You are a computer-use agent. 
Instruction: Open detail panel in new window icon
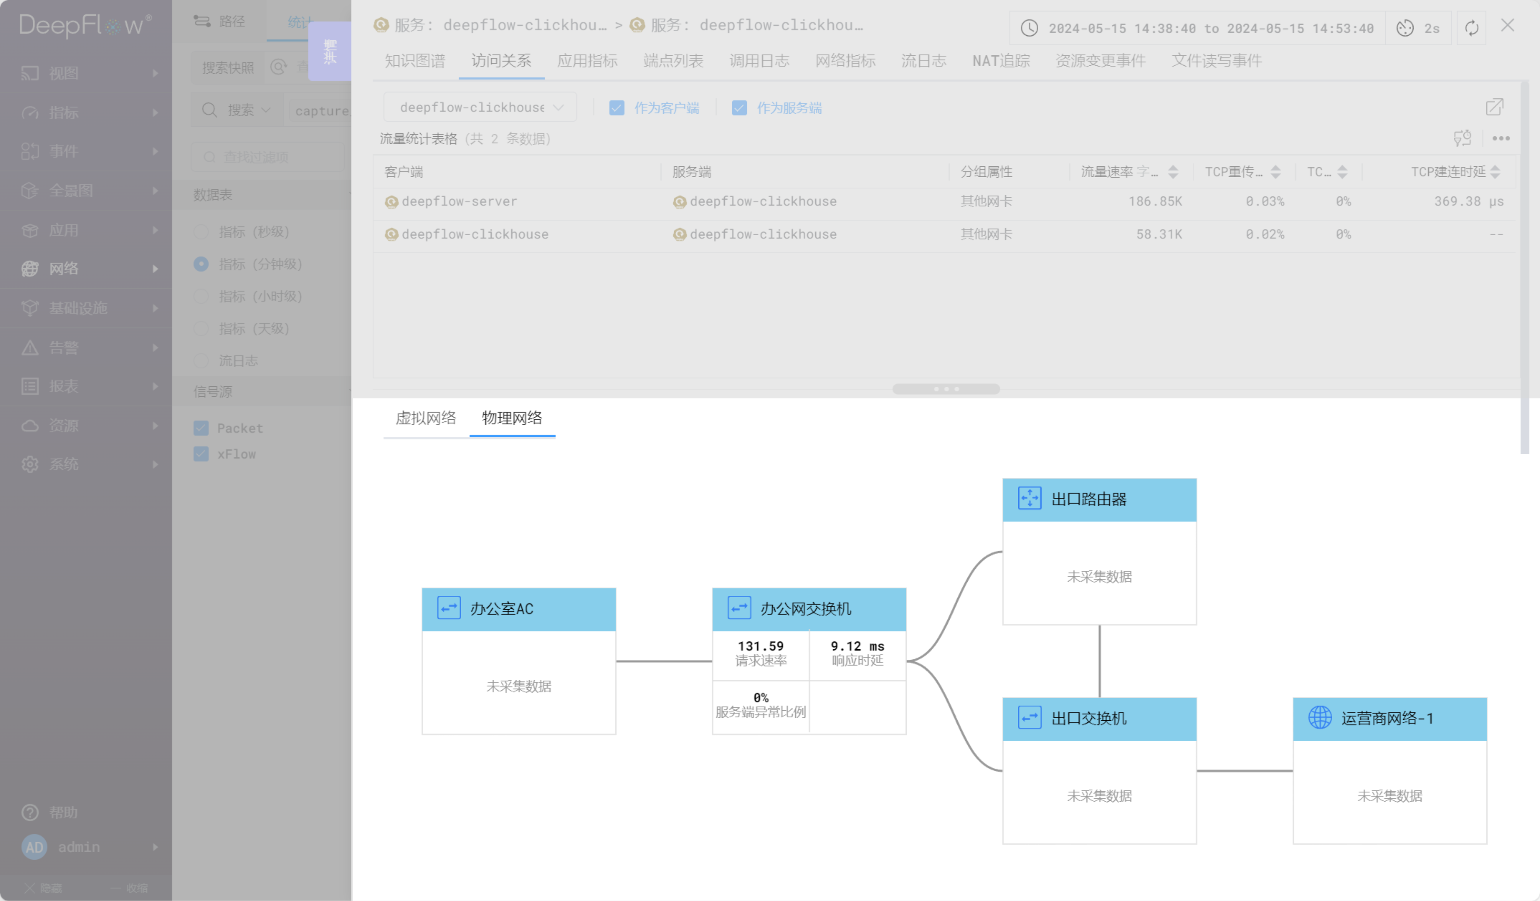(x=1494, y=107)
